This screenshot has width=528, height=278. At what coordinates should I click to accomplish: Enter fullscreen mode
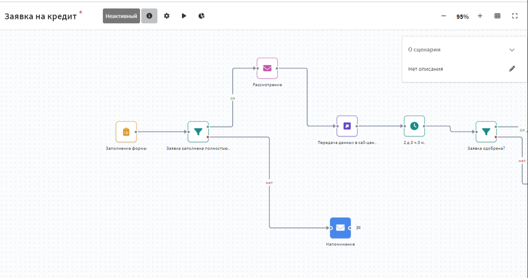pyautogui.click(x=515, y=16)
